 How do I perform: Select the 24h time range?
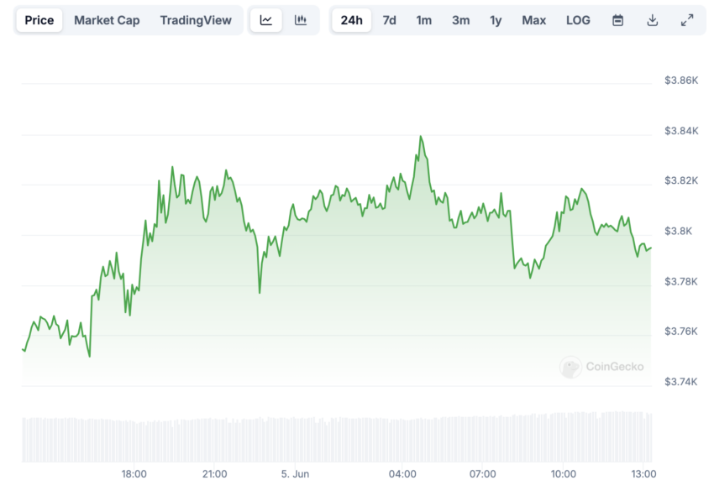click(352, 20)
